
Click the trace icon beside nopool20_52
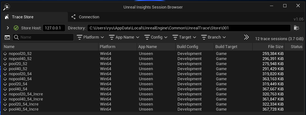pyautogui.click(x=5, y=54)
